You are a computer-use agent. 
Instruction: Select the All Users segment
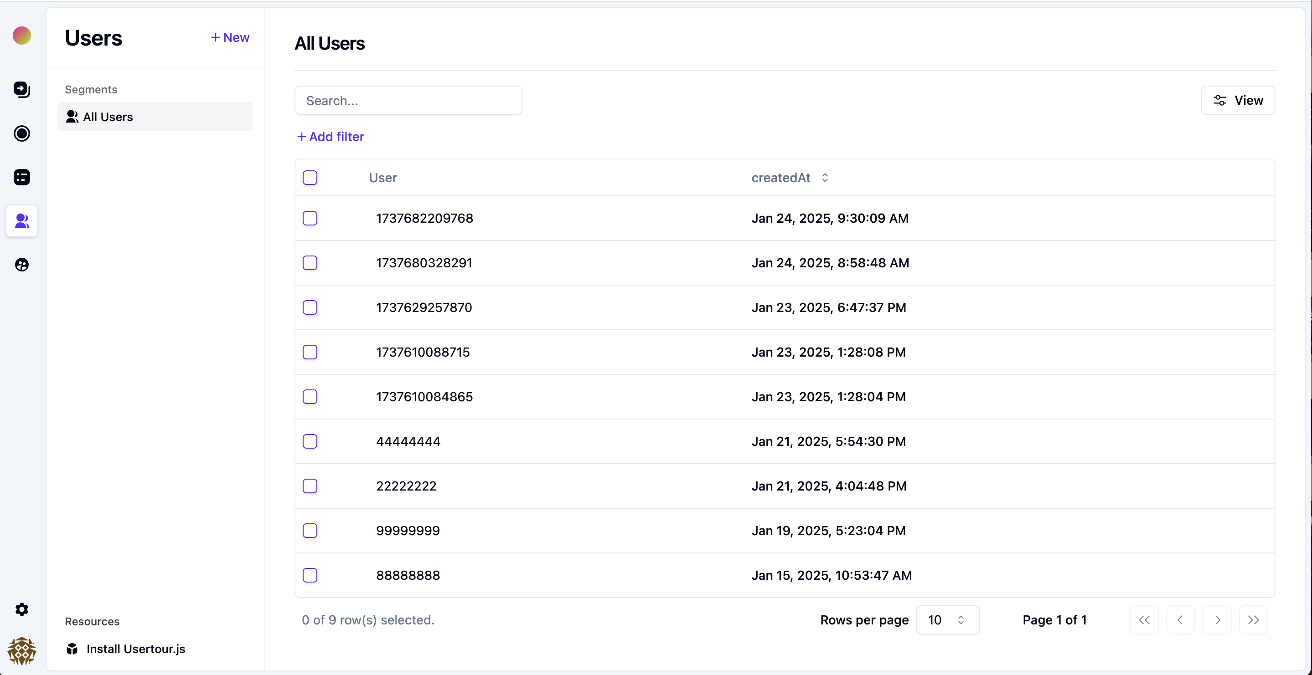155,117
